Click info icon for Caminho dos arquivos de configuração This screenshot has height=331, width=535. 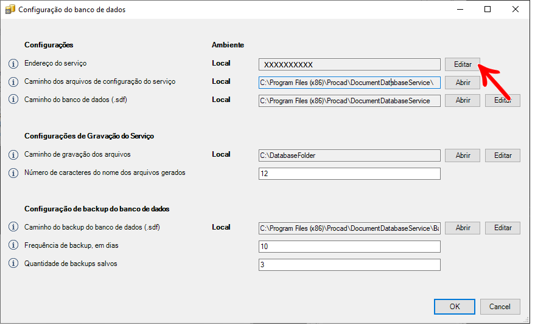[13, 82]
